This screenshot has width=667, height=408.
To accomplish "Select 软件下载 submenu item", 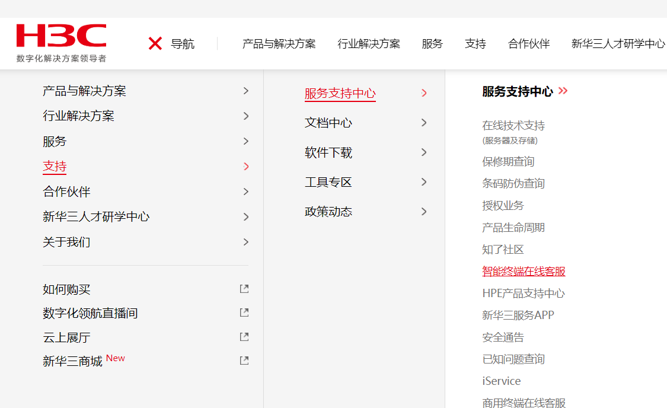I will (x=328, y=152).
